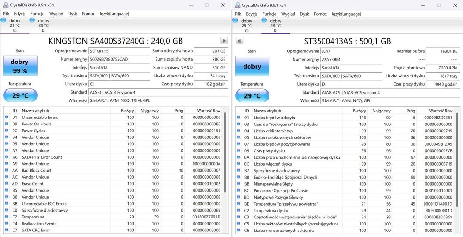Open Pomoc menu in right window
The height and width of the screenshot is (237, 463).
click(x=320, y=14)
